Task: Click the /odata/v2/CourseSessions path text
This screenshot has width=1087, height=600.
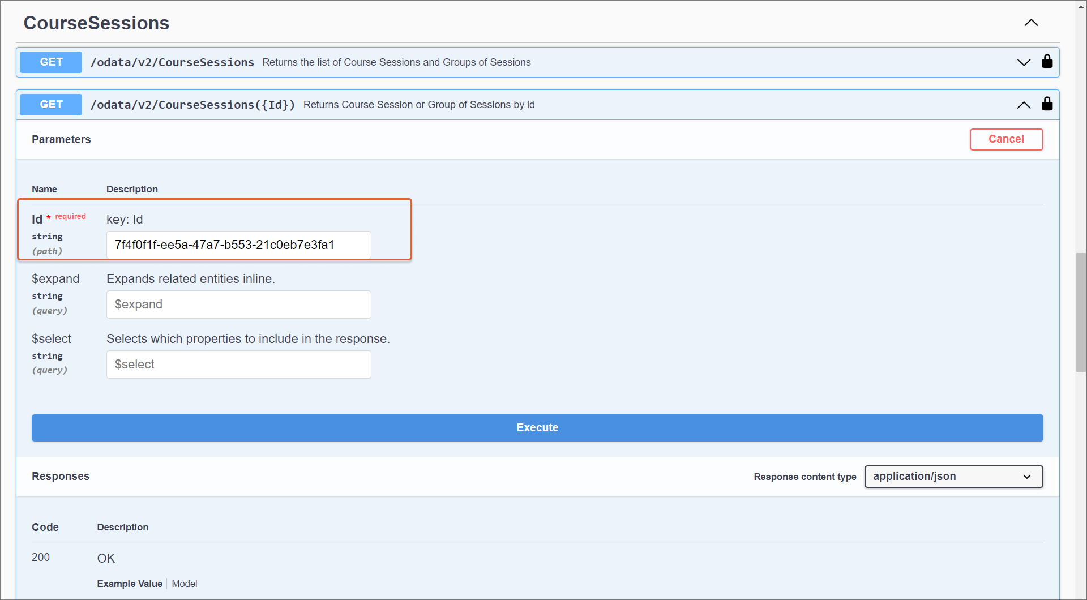Action: click(x=172, y=62)
